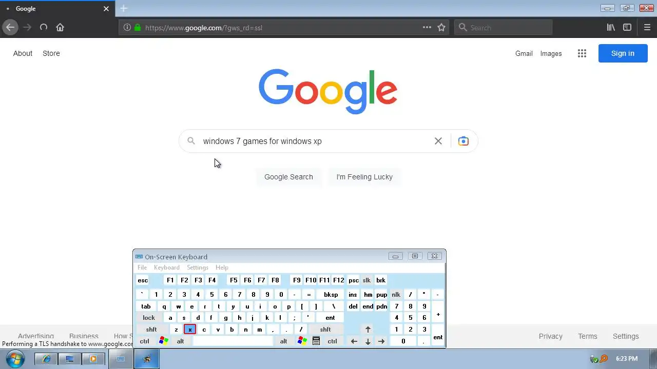
Task: Open Firefox hamburger menu
Action: click(647, 27)
